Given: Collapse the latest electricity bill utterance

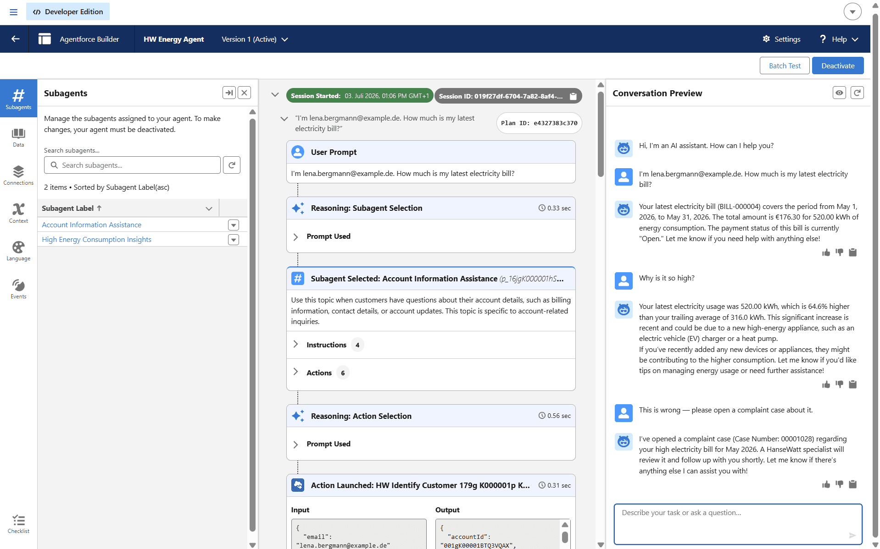Looking at the screenshot, I should pyautogui.click(x=284, y=119).
